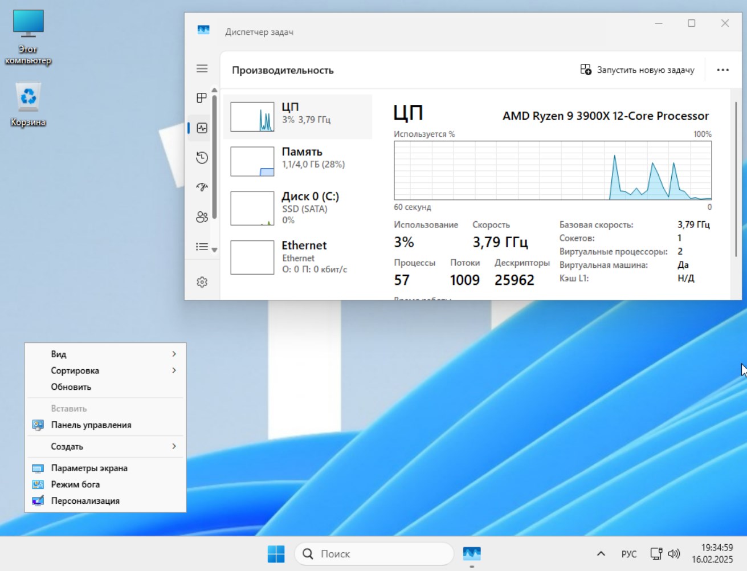The height and width of the screenshot is (571, 747).
Task: Click the 'Диспетчер задач' window title
Action: pyautogui.click(x=259, y=32)
